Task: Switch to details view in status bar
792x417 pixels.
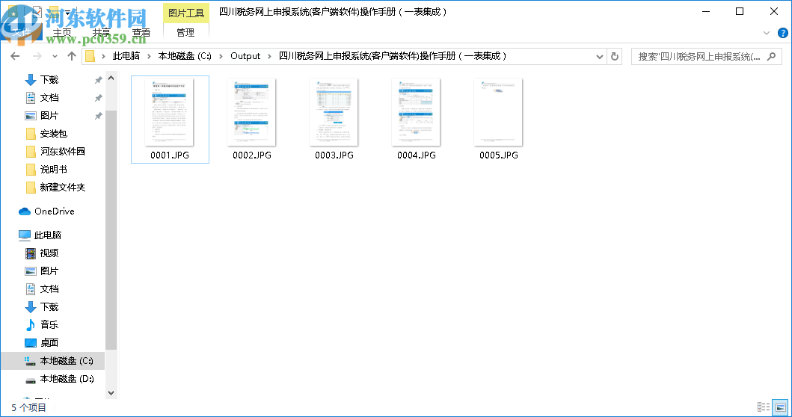Action: coord(764,407)
